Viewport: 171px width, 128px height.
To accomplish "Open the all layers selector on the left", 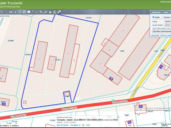I will pyautogui.click(x=5, y=16).
